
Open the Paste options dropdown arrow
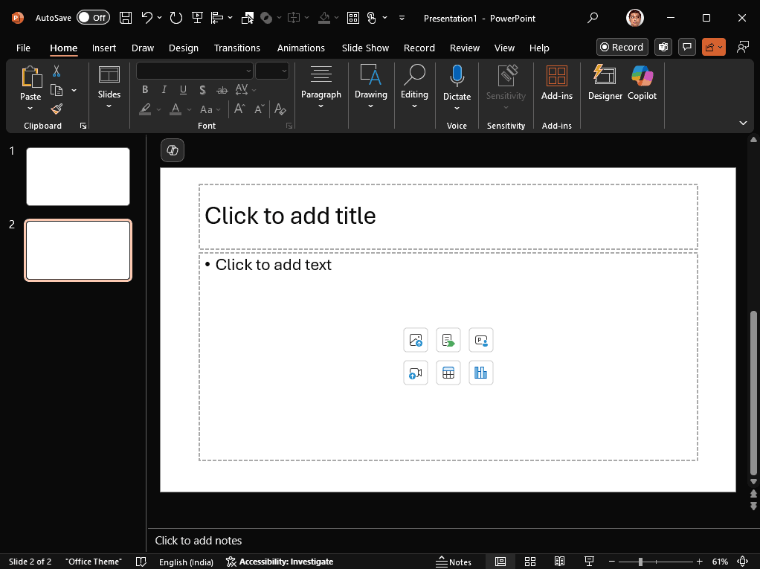(30, 109)
